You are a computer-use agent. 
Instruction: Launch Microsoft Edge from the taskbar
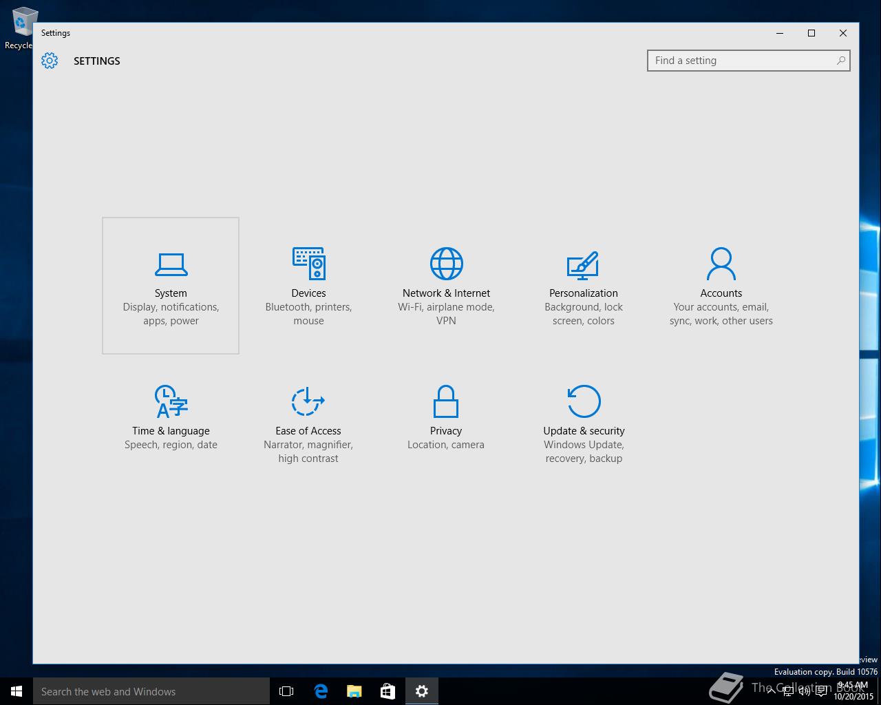pos(321,691)
